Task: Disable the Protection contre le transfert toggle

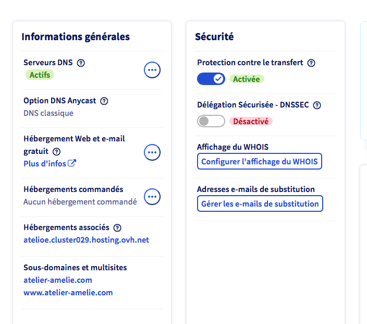Action: [211, 79]
